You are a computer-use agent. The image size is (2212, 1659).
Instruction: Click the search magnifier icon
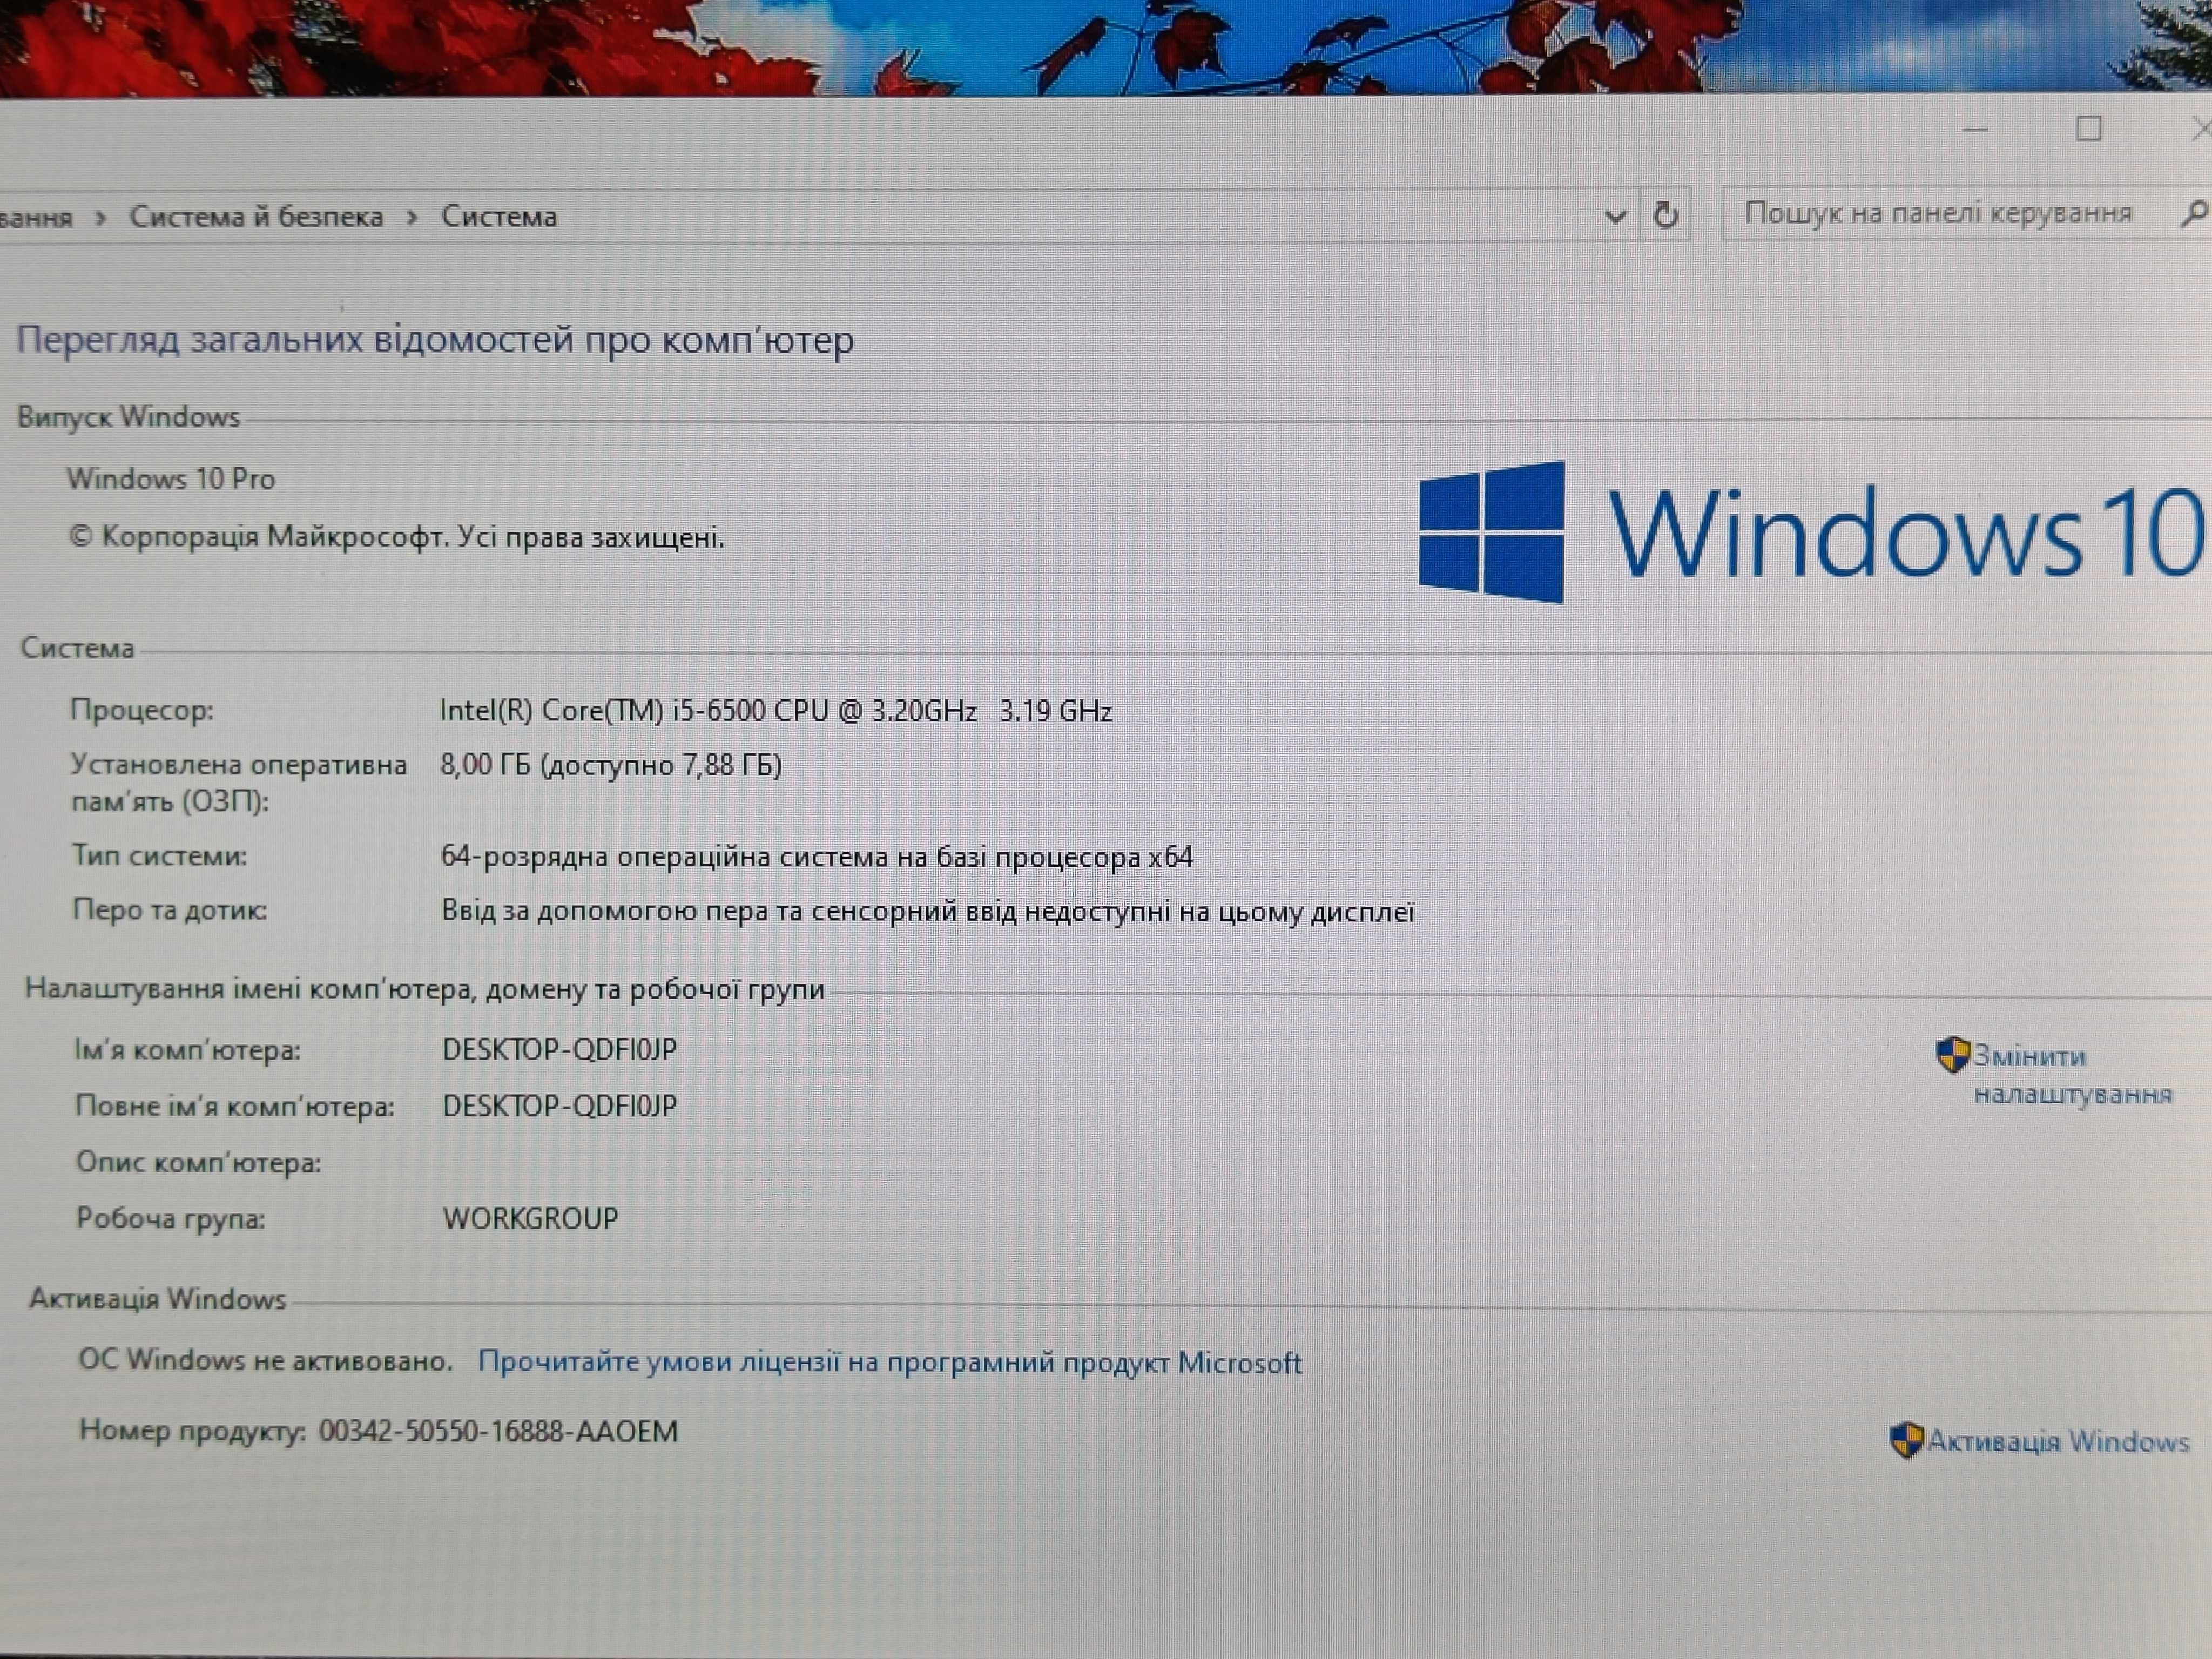click(x=2195, y=212)
